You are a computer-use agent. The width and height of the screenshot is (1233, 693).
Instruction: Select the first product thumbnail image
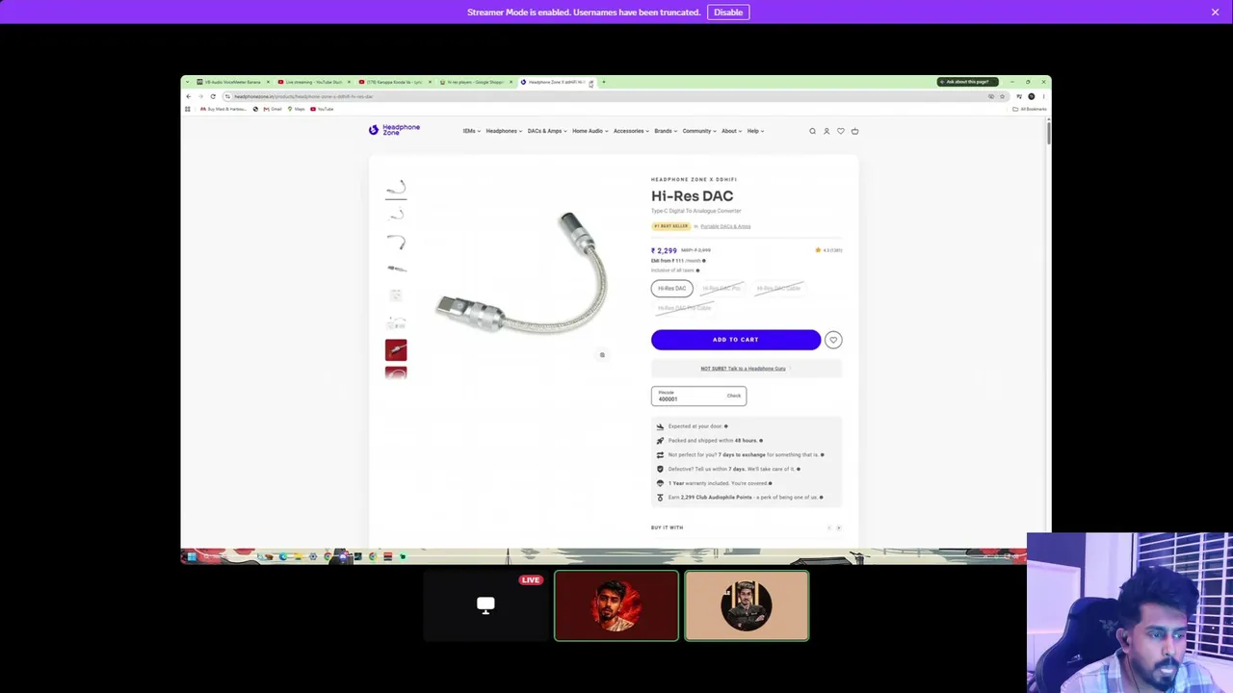(x=396, y=187)
